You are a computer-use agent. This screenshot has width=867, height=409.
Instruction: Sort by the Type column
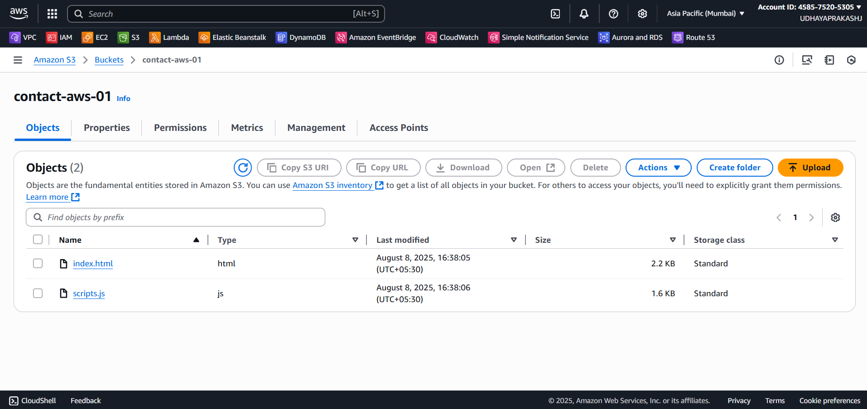(355, 240)
